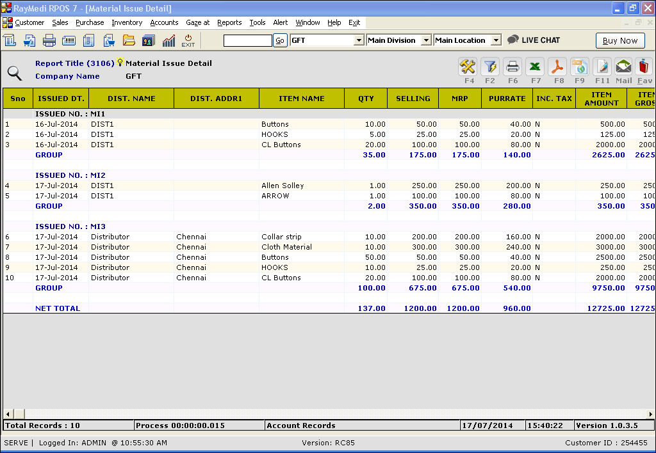
Task: Open the filter tool (F2)
Action: pyautogui.click(x=490, y=67)
